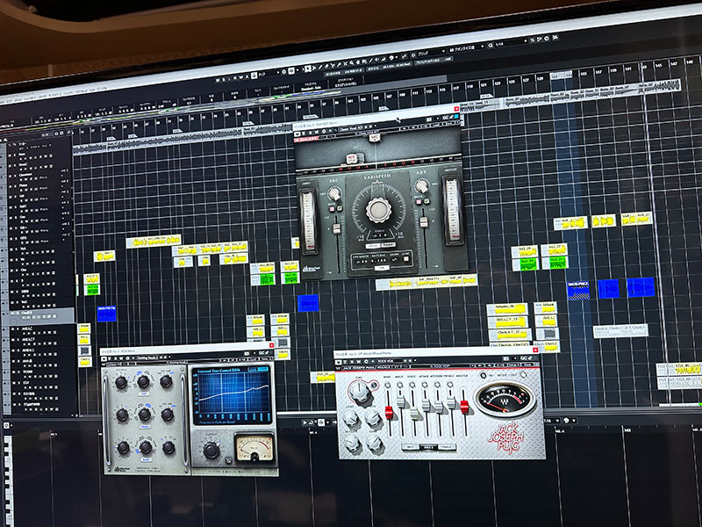This screenshot has height=527, width=702.
Task: Click the LFO button below the Varispeed section
Action: click(x=382, y=268)
